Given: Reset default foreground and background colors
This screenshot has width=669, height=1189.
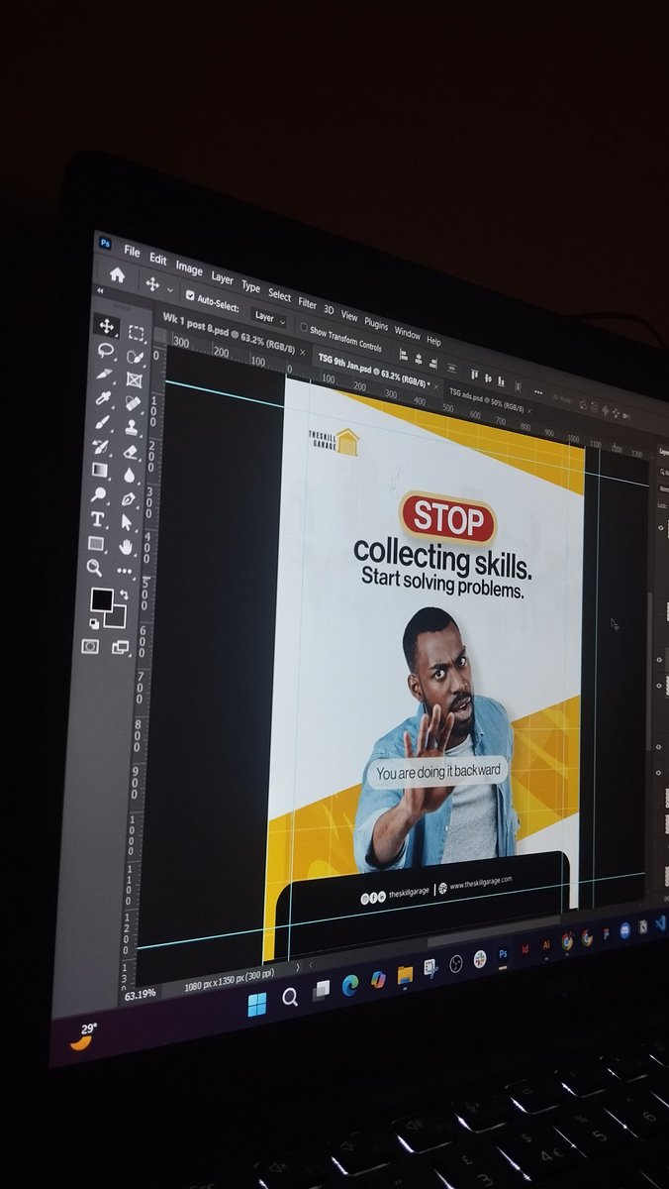Looking at the screenshot, I should click(x=94, y=624).
